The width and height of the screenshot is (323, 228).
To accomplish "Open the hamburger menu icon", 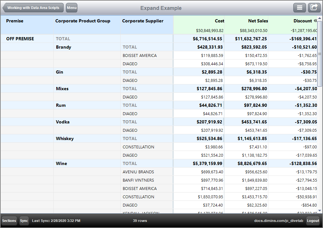I will click(x=300, y=7).
